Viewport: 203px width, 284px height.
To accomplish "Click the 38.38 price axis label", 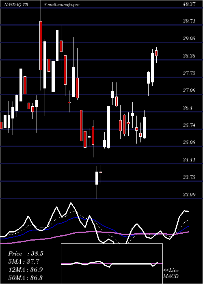I will pos(189,56).
